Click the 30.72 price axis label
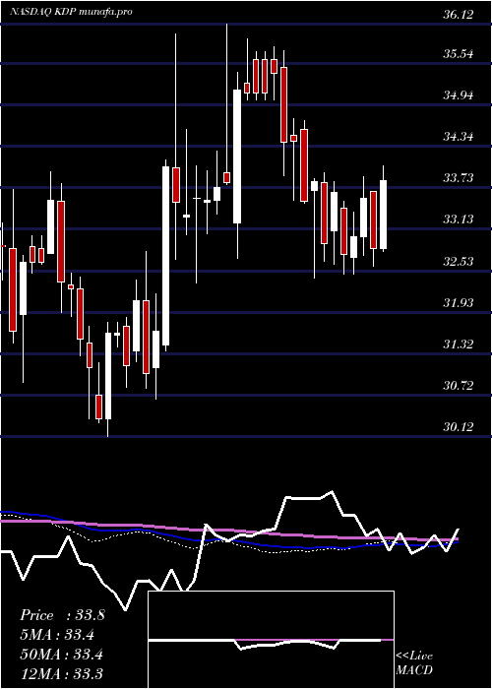The width and height of the screenshot is (492, 689). point(459,386)
